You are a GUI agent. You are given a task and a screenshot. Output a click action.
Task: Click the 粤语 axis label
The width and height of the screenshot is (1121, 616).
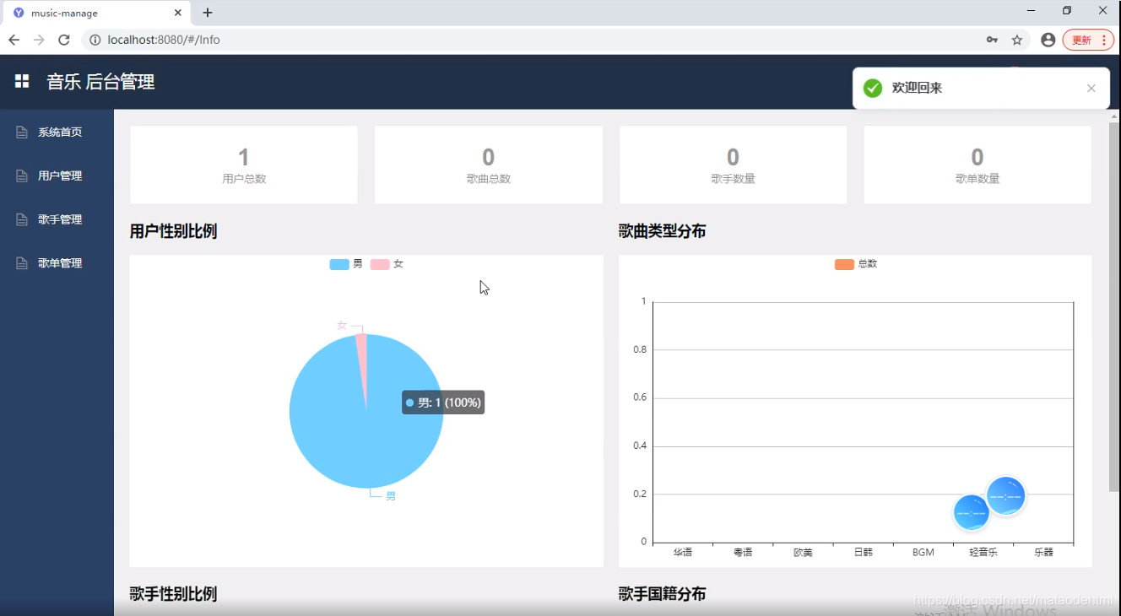[x=743, y=553]
